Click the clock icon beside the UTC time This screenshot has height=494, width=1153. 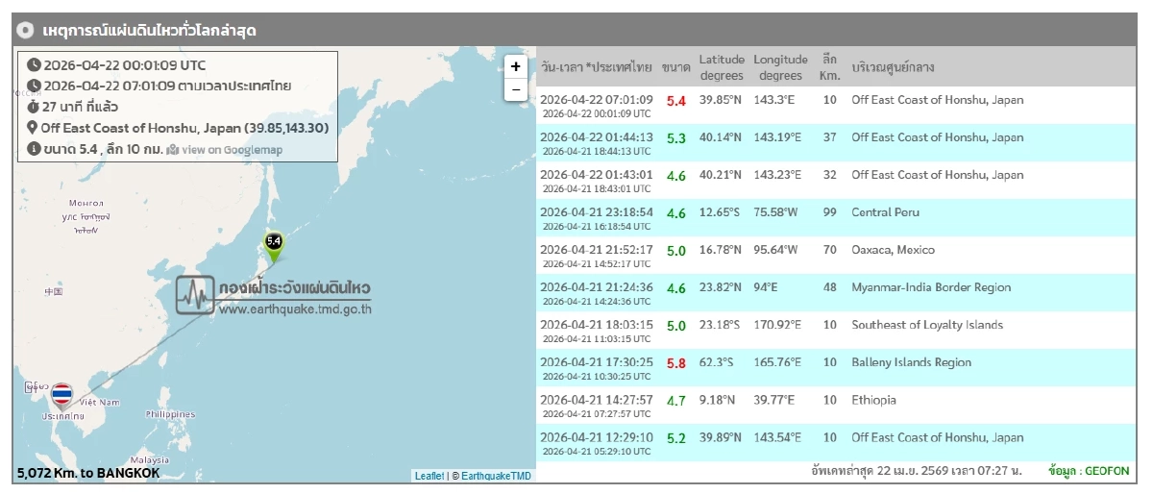coord(34,65)
